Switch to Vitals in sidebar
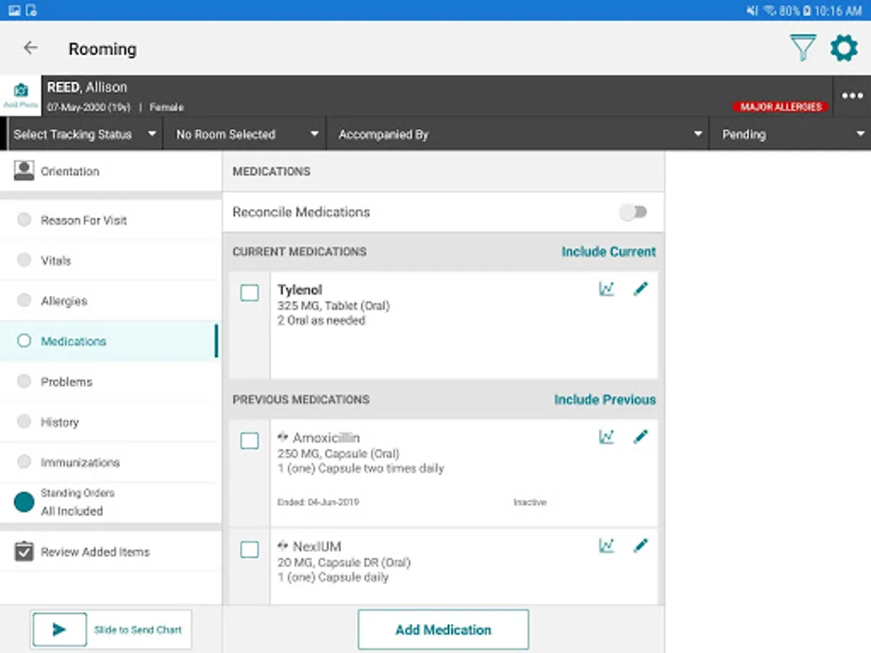 (56, 260)
